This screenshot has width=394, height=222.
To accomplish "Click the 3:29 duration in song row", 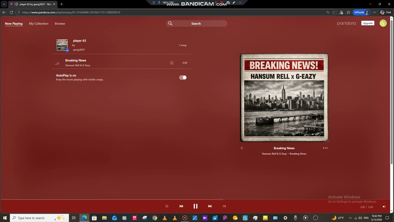I will click(x=185, y=63).
